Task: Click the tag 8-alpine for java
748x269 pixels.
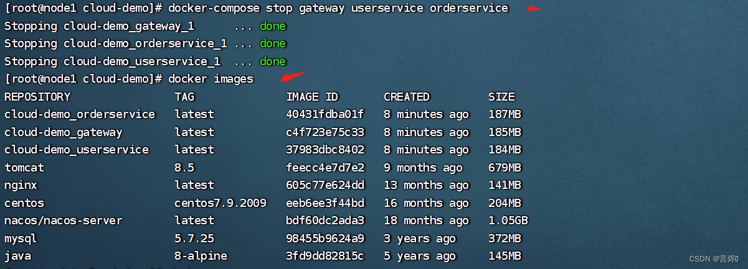Action: [x=201, y=256]
